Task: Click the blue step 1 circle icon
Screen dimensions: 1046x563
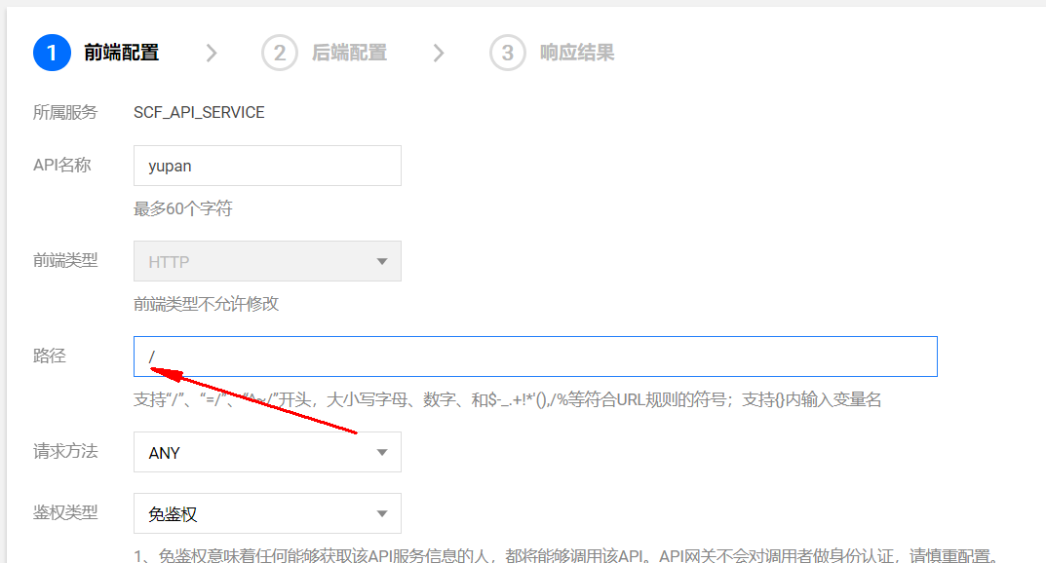Action: pos(52,53)
